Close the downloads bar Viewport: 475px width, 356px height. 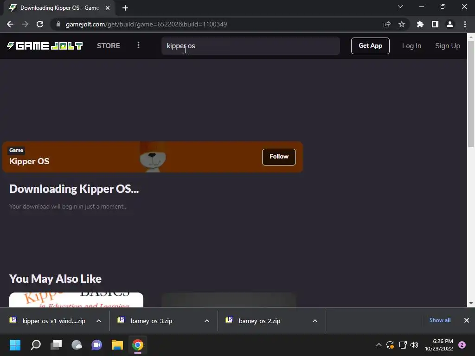click(467, 320)
